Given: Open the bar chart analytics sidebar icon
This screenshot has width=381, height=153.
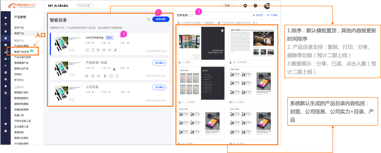Looking at the screenshot, I should pyautogui.click(x=5, y=52).
